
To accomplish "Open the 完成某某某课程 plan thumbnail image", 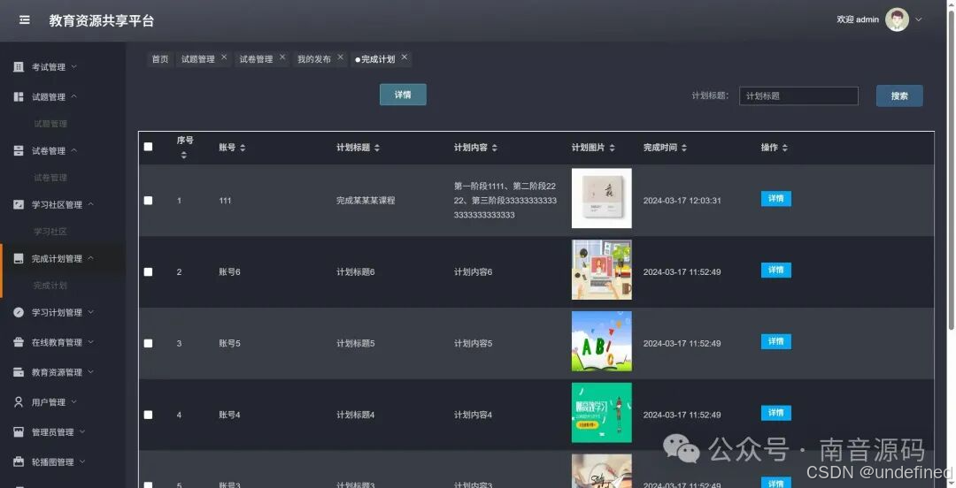I will (602, 198).
